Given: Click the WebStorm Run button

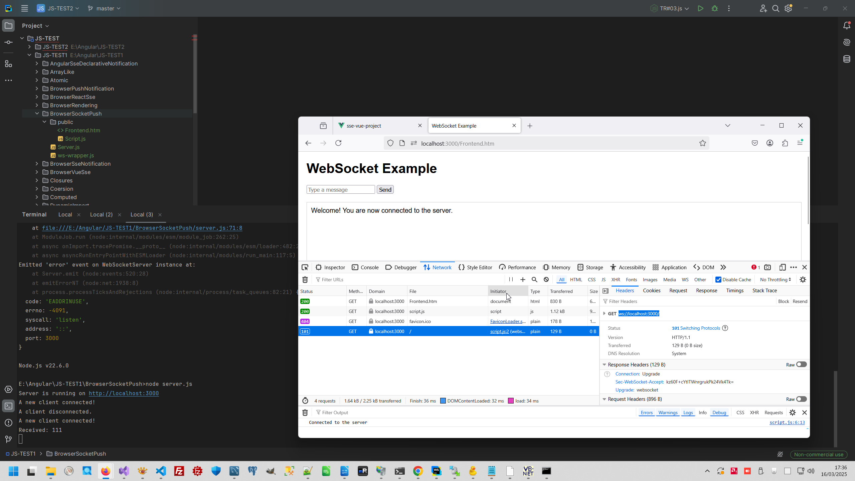Looking at the screenshot, I should click(700, 8).
